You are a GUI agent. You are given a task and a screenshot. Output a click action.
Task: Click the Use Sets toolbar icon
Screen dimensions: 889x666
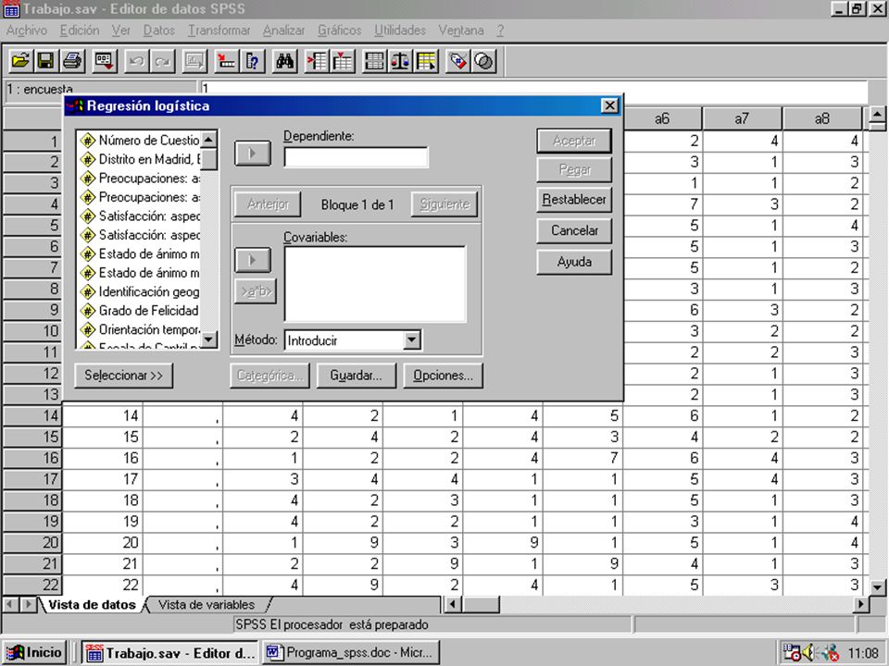(x=483, y=61)
